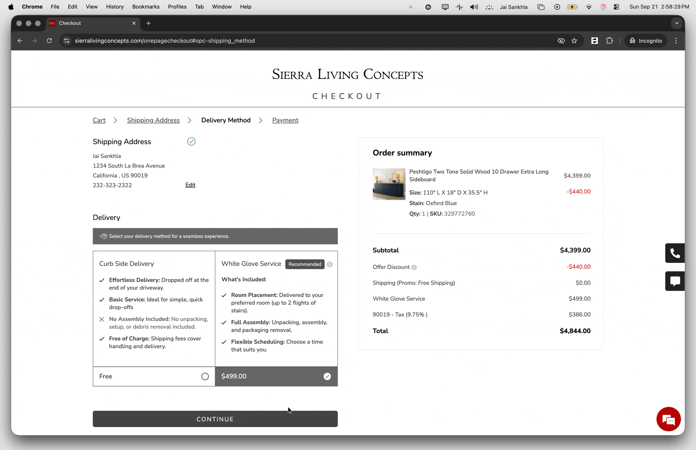Open the History menu
The width and height of the screenshot is (696, 450).
click(115, 7)
